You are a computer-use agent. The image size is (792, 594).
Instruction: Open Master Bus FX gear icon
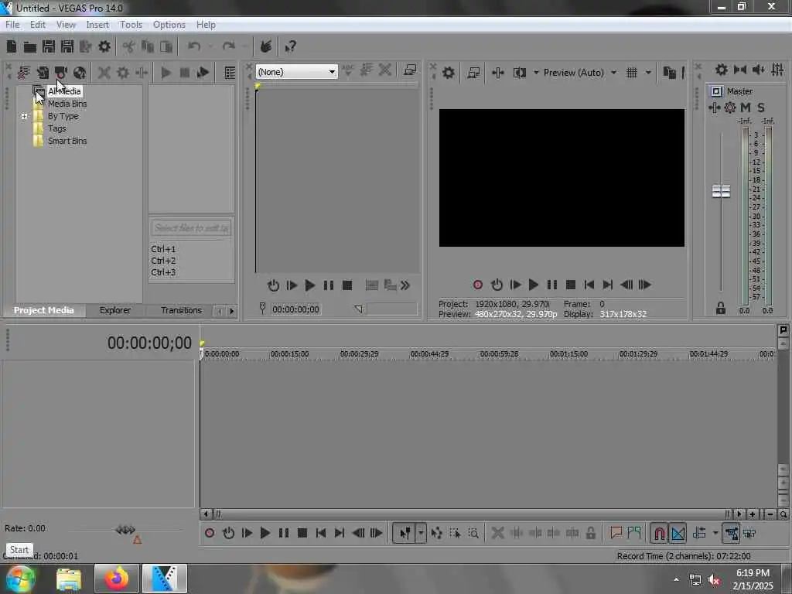(x=730, y=108)
